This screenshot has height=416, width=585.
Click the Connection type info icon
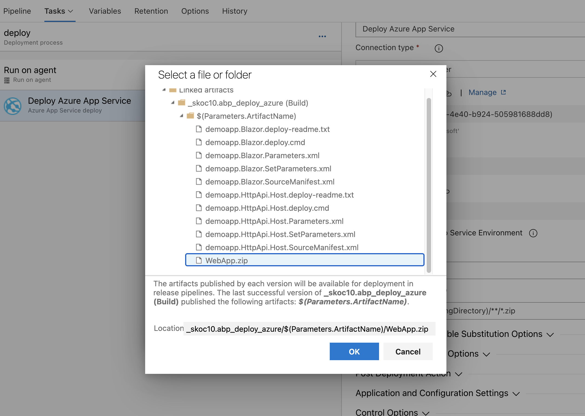click(438, 48)
